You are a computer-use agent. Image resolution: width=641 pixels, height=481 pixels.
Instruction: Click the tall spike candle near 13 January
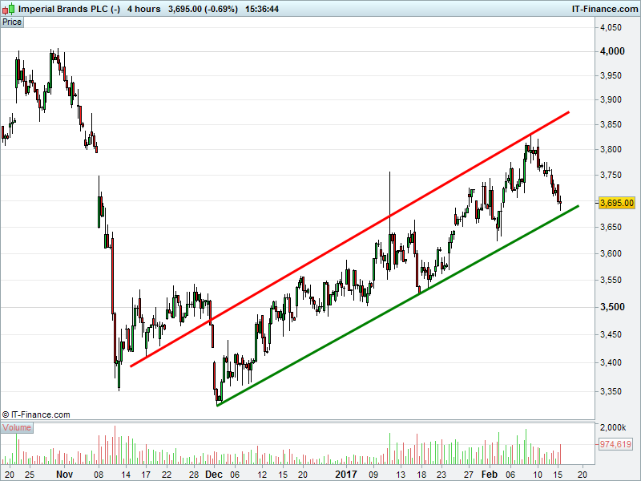pos(389,221)
